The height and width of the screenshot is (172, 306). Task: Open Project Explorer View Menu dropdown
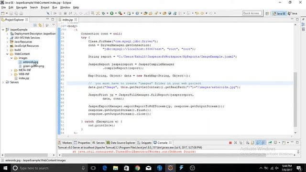click(x=54, y=25)
